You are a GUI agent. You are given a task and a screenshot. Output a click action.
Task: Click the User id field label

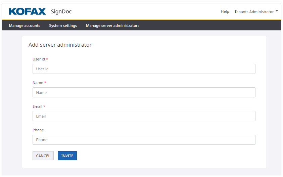(x=39, y=59)
